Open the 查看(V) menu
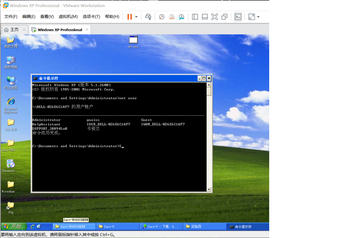This screenshot has height=238, width=350. pyautogui.click(x=47, y=17)
